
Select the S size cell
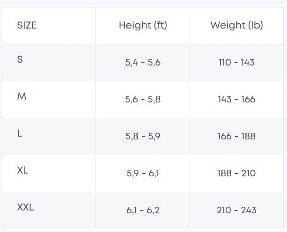click(20, 60)
